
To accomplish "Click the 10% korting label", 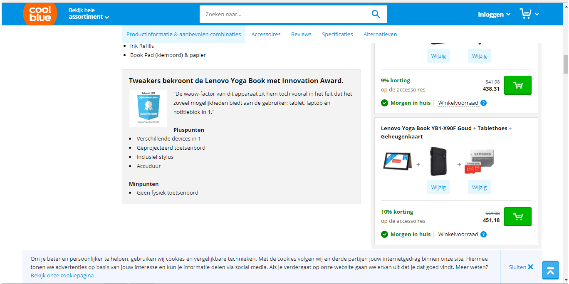I will (x=397, y=212).
